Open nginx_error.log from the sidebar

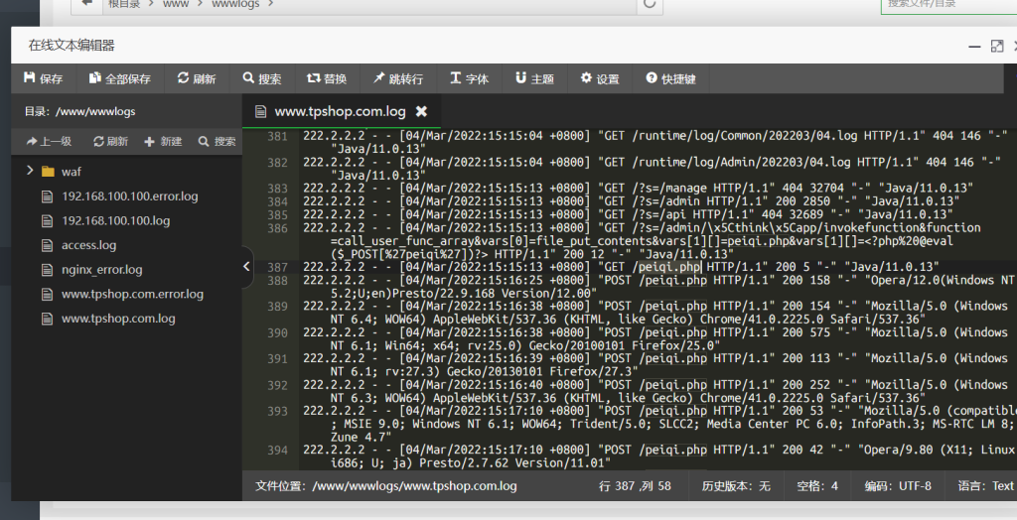point(101,270)
